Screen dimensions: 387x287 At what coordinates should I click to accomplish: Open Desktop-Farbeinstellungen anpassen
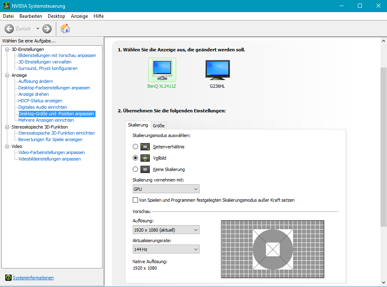[x=54, y=88]
